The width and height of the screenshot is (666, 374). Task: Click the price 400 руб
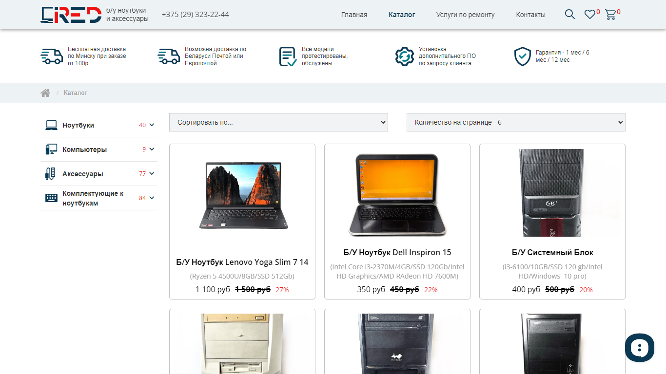pyautogui.click(x=526, y=290)
